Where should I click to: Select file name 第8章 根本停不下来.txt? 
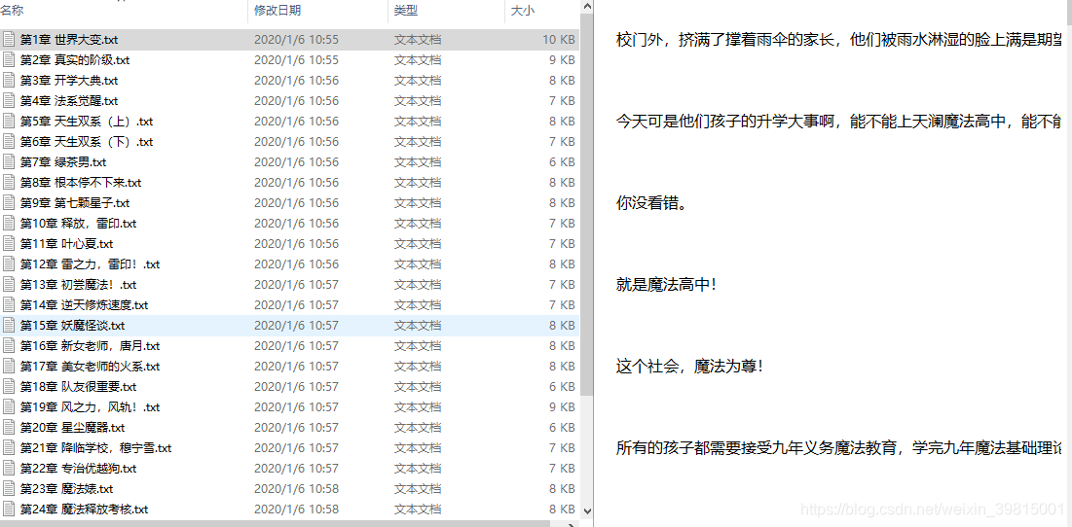pyautogui.click(x=81, y=184)
